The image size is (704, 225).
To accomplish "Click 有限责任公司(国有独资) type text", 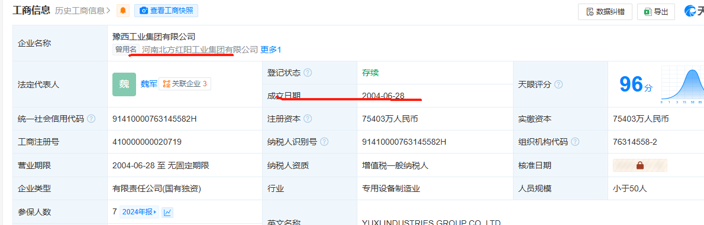I will coord(157,189).
